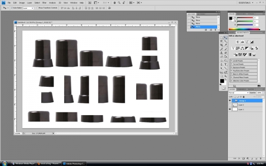Screen dimensions: 266x166
Task: Select the Eyedropper tool
Action: coord(226,45)
